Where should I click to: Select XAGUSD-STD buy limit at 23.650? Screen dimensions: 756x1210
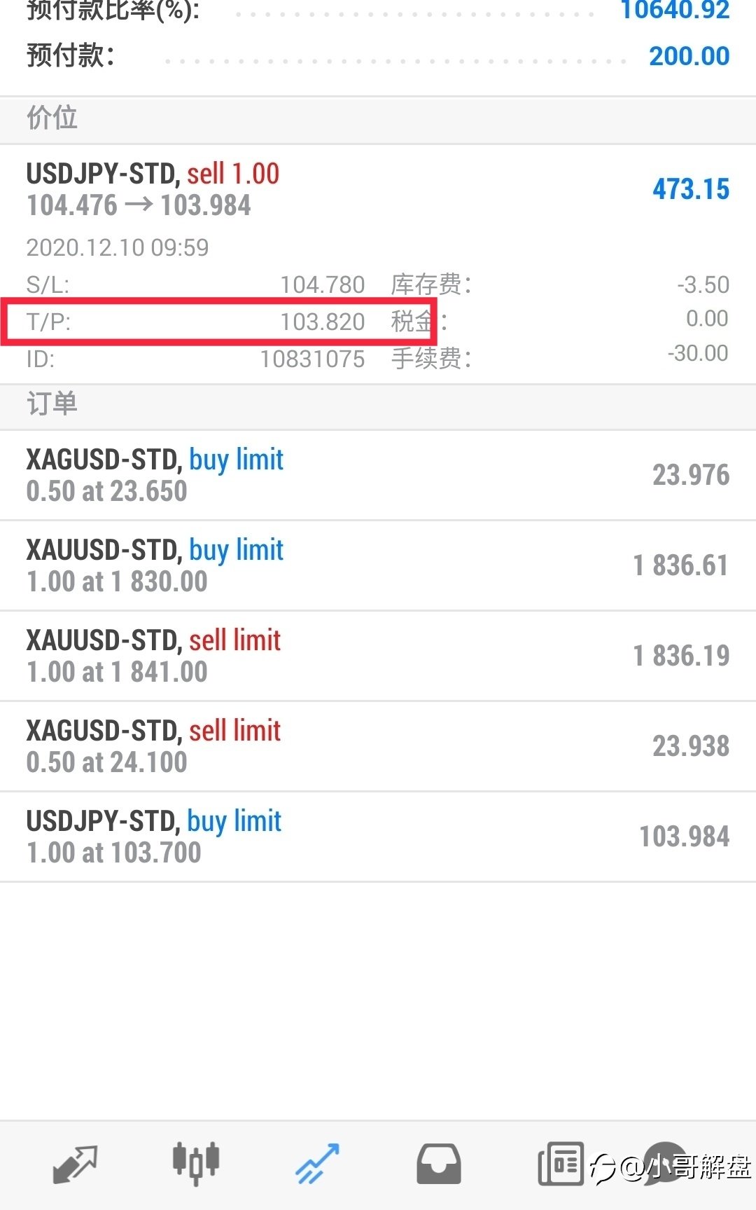pyautogui.click(x=378, y=475)
